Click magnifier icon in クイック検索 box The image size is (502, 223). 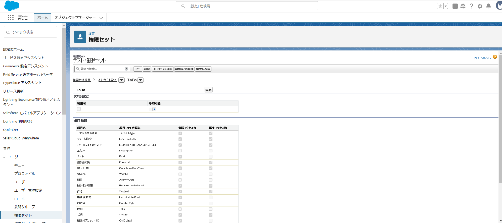(8, 32)
